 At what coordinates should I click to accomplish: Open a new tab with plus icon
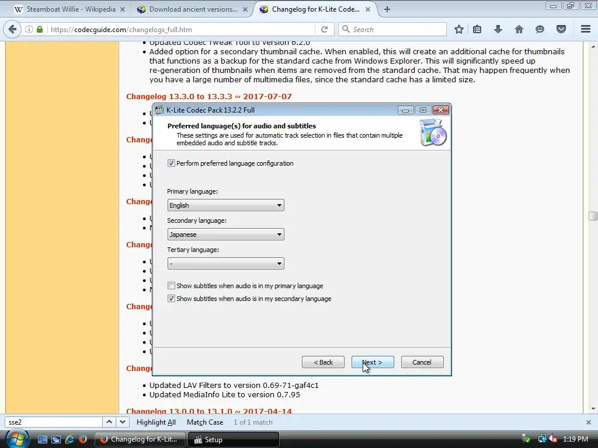[x=387, y=9]
